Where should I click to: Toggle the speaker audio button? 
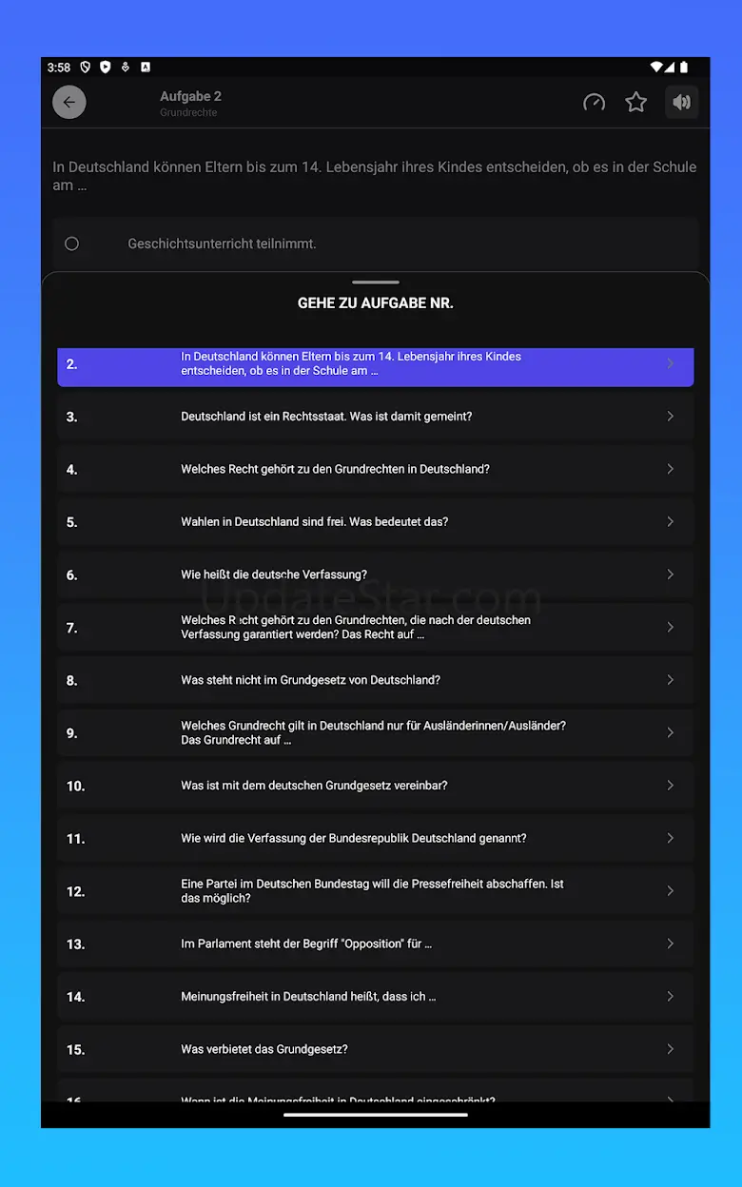click(681, 102)
